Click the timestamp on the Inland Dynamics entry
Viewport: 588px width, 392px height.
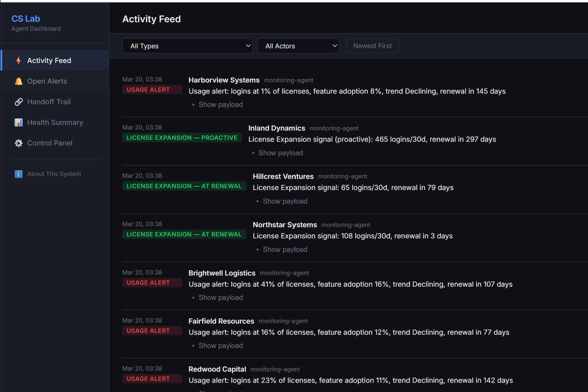click(142, 128)
